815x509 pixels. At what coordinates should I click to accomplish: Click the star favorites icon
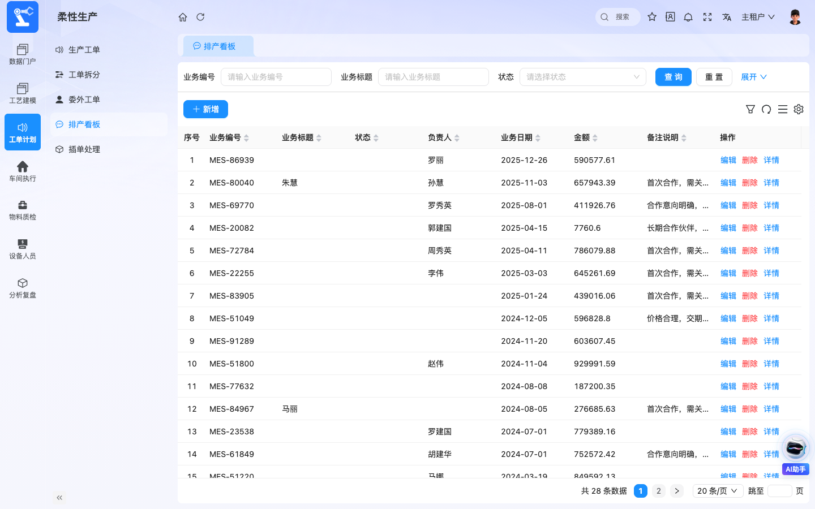pyautogui.click(x=652, y=17)
